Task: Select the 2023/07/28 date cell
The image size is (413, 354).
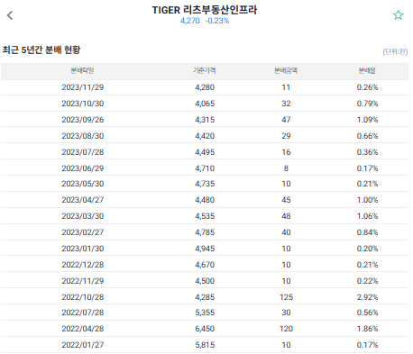Action: point(83,152)
